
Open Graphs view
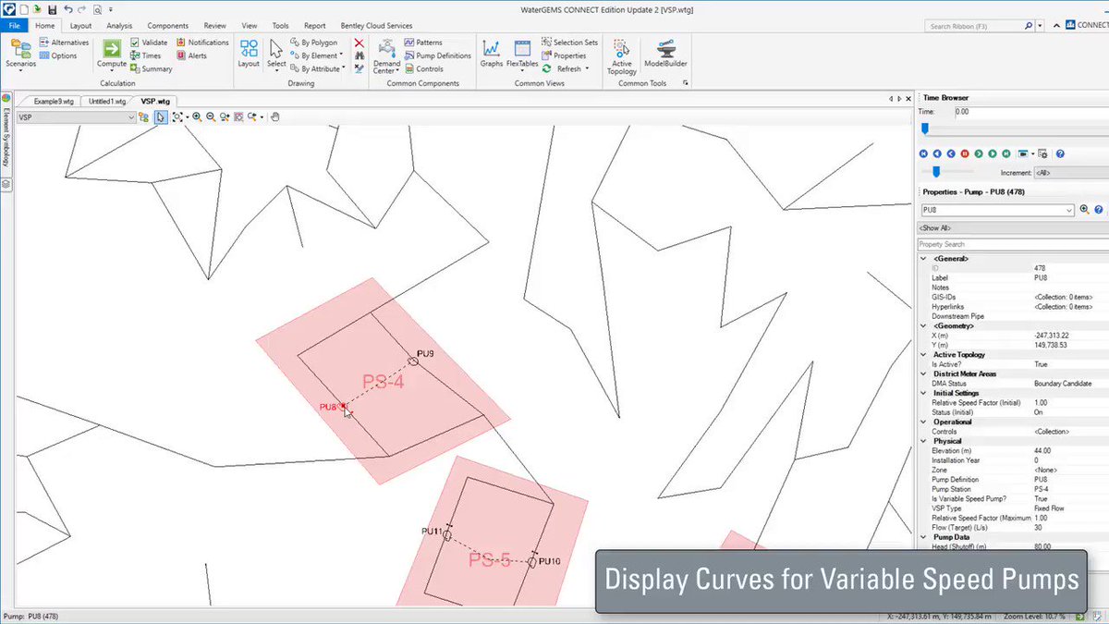tap(492, 54)
